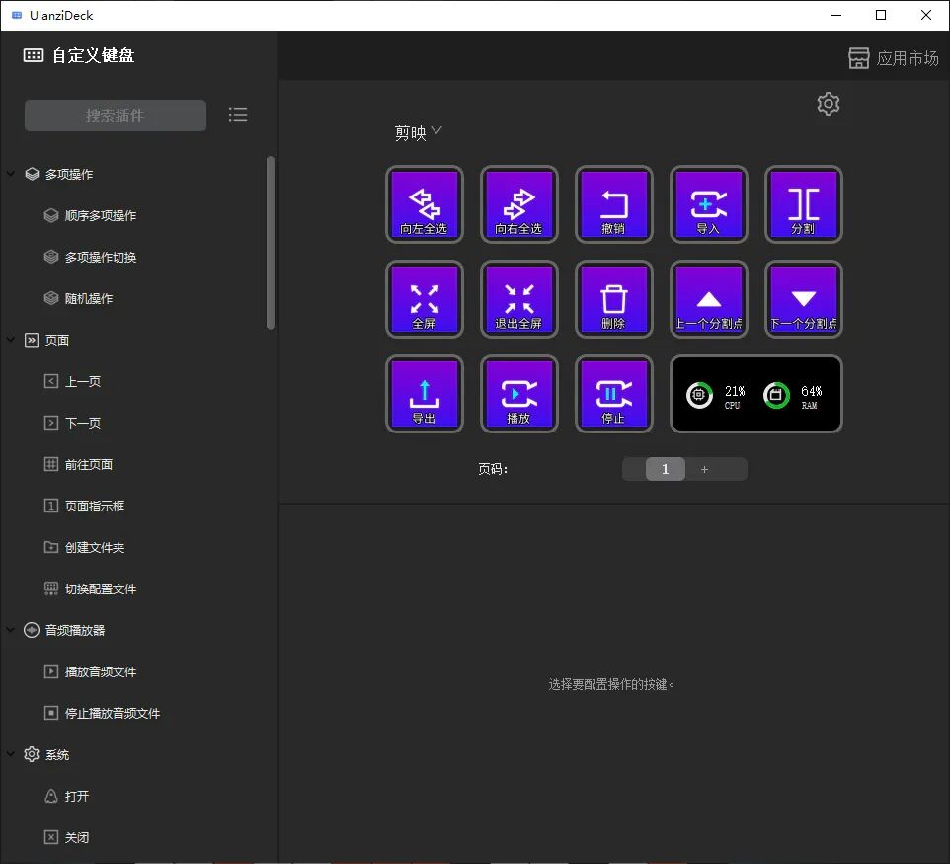Screen dimensions: 950x864
Task: Select page 1 tab
Action: 666,469
